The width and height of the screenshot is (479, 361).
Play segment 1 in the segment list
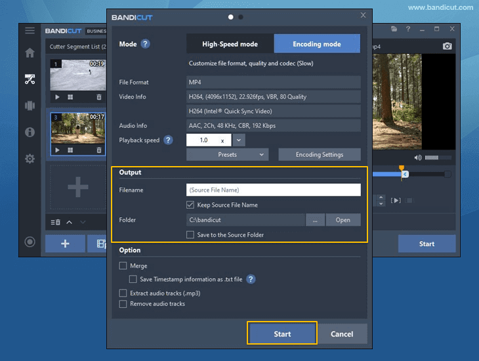pos(57,97)
